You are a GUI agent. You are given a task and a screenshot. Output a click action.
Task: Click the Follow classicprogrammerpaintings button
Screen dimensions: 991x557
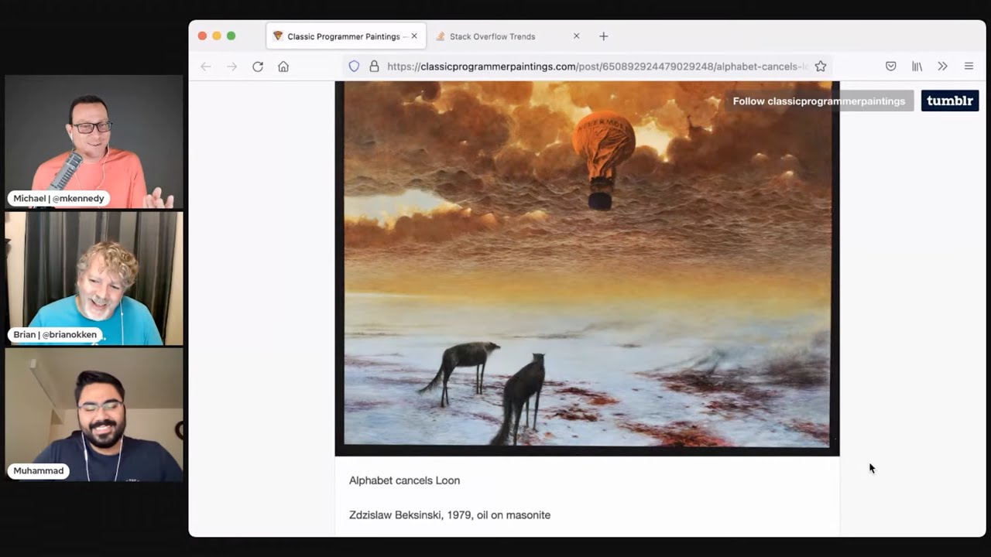[x=819, y=101]
